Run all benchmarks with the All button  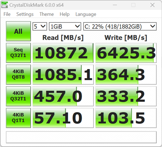[18, 31]
